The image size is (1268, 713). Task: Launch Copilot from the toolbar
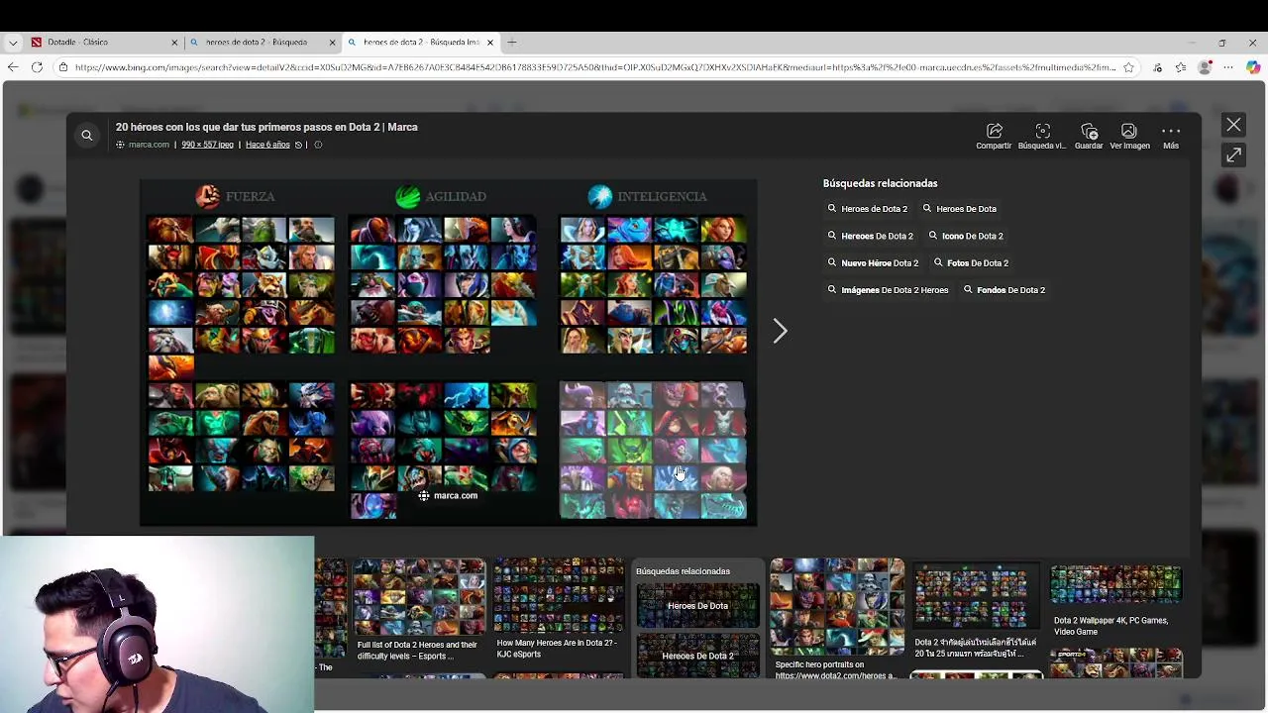tap(1253, 67)
